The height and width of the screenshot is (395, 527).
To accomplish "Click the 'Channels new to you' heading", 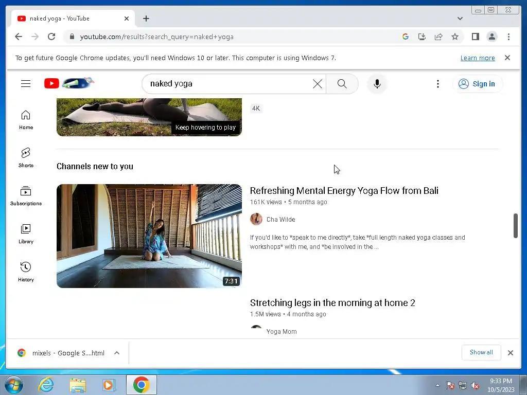I will point(95,166).
